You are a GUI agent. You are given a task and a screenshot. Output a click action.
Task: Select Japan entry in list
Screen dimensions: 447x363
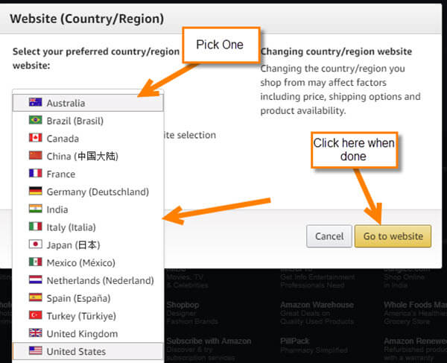coord(88,244)
